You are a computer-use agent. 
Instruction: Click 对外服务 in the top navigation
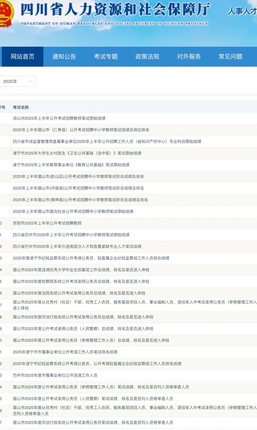coord(190,57)
